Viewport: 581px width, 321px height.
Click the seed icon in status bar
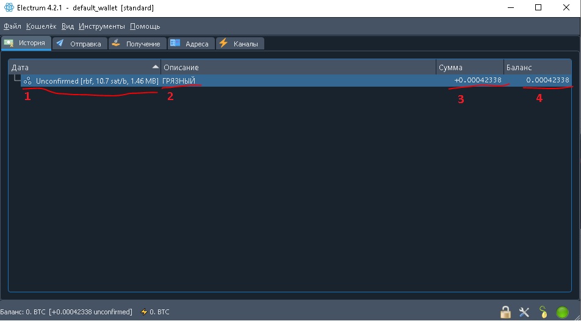543,312
